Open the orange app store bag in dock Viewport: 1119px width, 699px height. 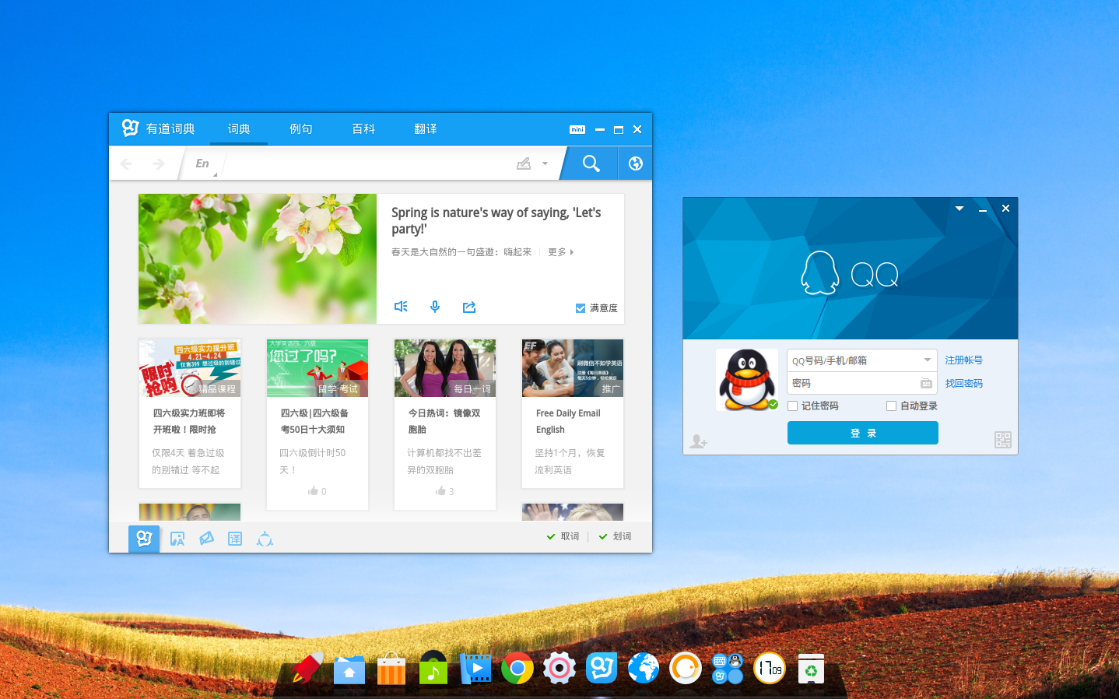pyautogui.click(x=391, y=669)
